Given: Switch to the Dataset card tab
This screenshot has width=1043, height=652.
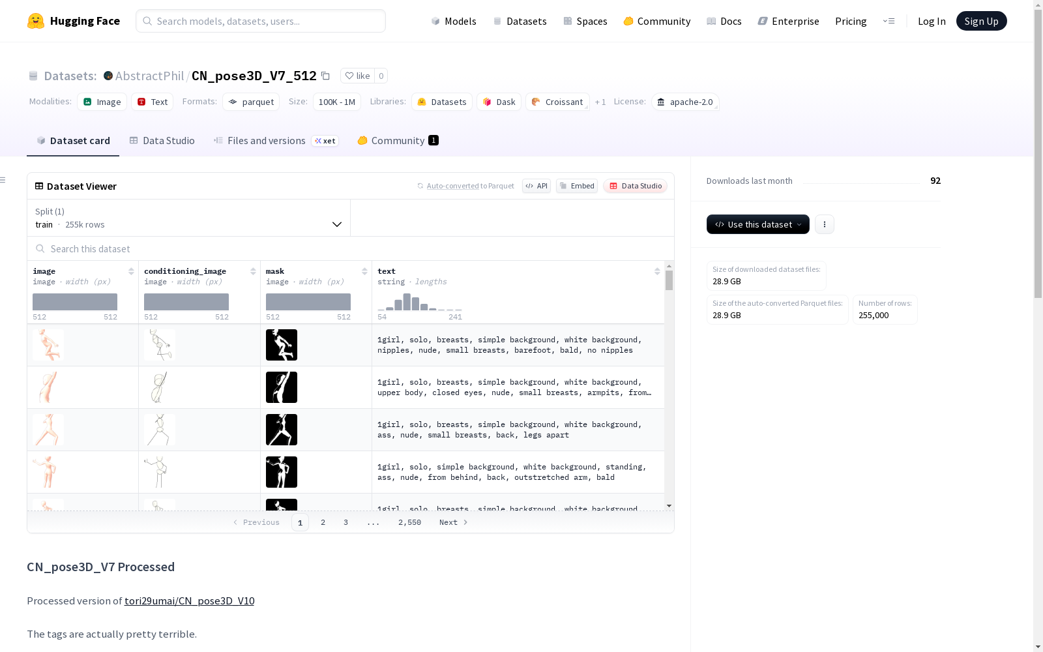Looking at the screenshot, I should [x=73, y=140].
